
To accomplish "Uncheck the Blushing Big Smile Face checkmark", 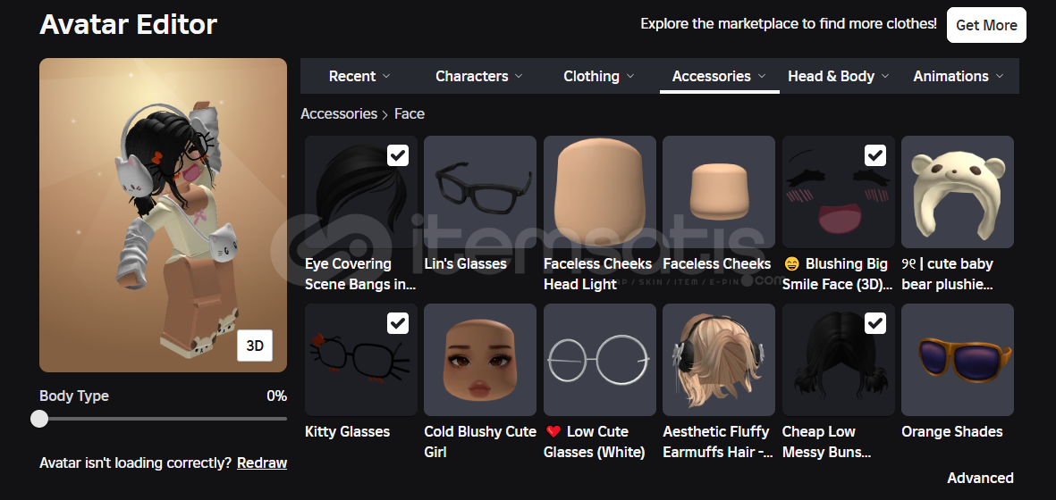I will pyautogui.click(x=874, y=156).
